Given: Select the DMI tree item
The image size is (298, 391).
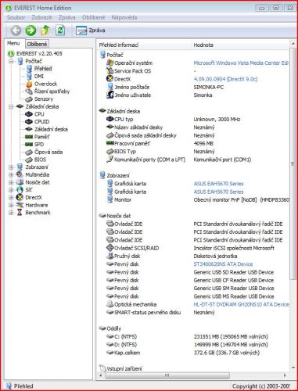Looking at the screenshot, I should (x=39, y=76).
